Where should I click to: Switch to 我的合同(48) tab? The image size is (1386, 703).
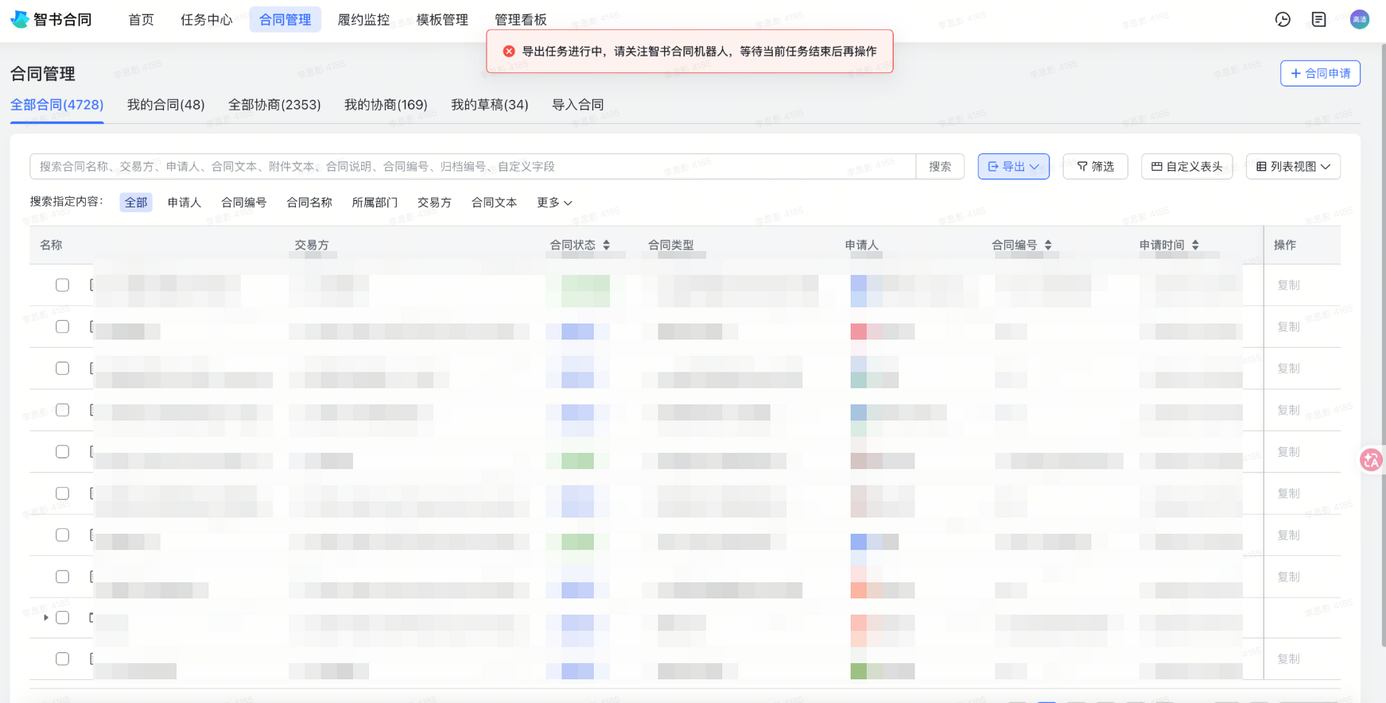[x=166, y=105]
